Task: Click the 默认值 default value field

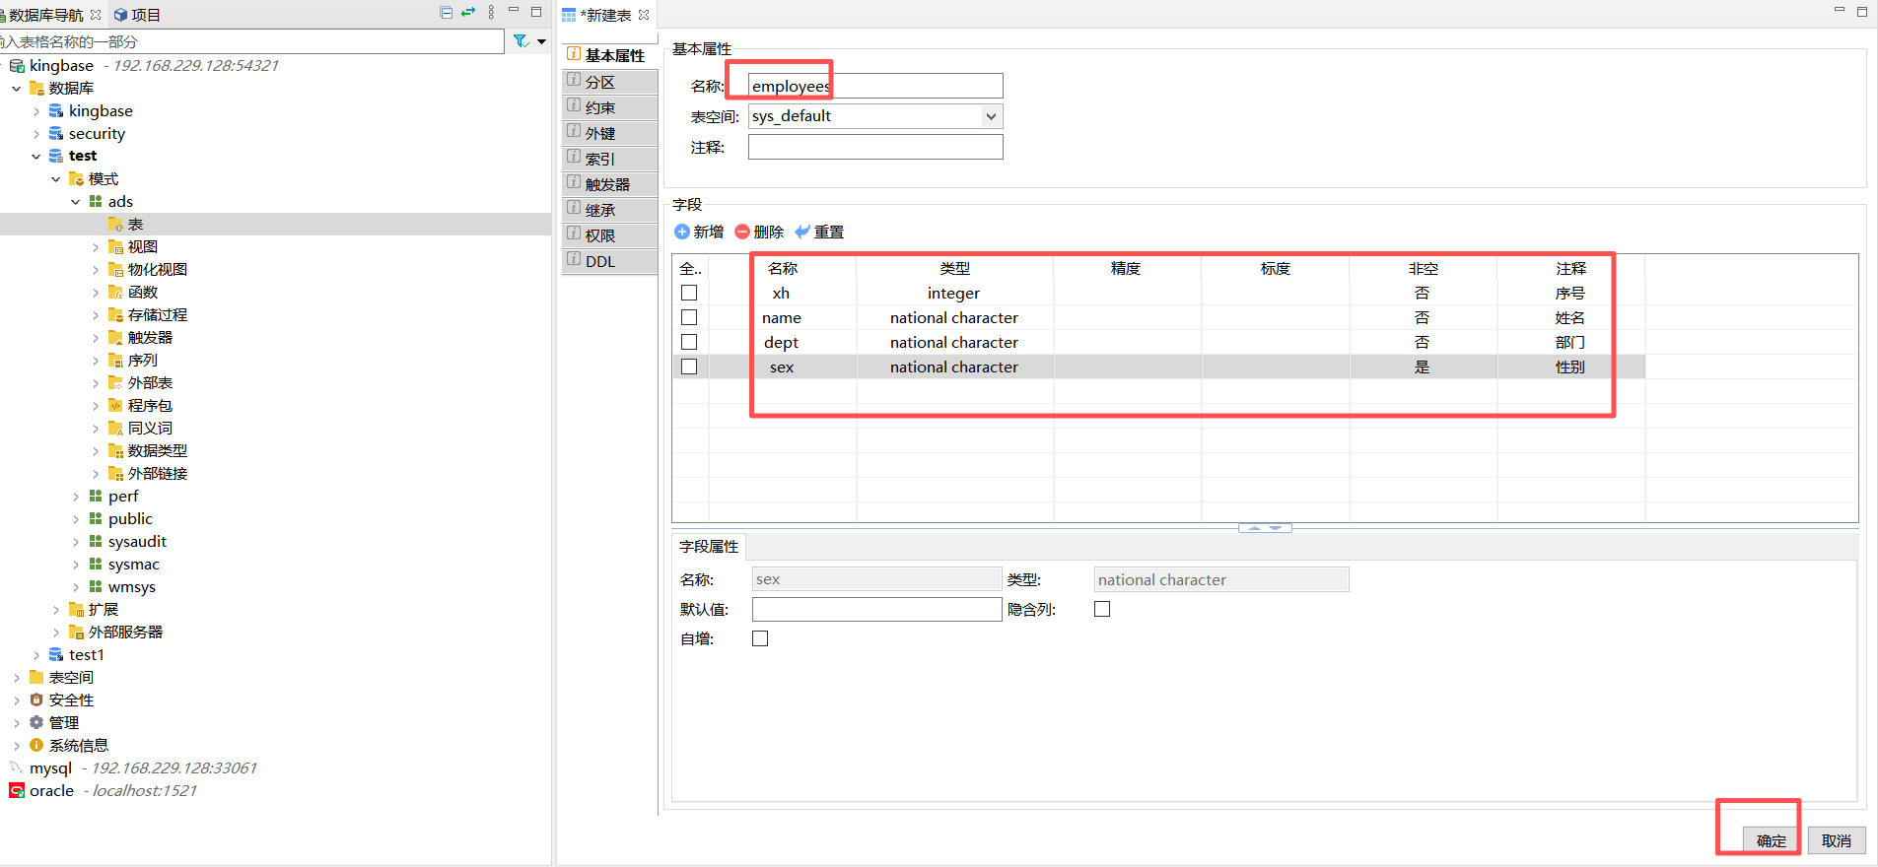Action: click(876, 609)
